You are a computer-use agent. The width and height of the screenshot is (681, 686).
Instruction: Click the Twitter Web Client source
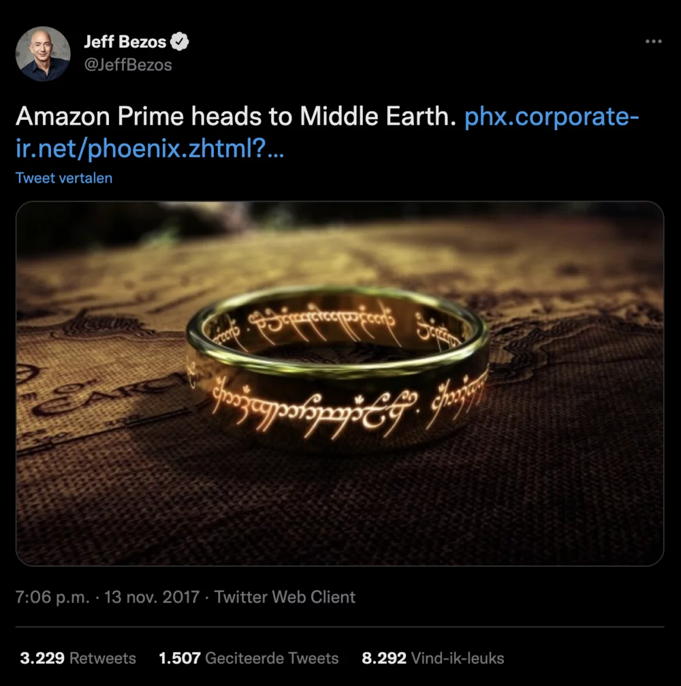[285, 597]
